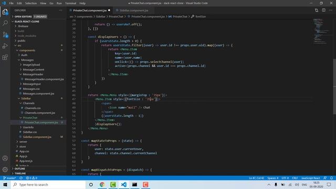Expand the Open Editors section
This screenshot has height=189, width=336.
tap(23, 16)
